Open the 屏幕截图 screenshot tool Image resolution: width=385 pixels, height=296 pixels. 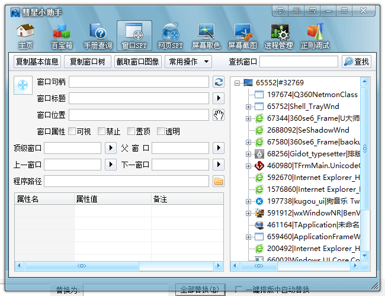[x=242, y=37]
